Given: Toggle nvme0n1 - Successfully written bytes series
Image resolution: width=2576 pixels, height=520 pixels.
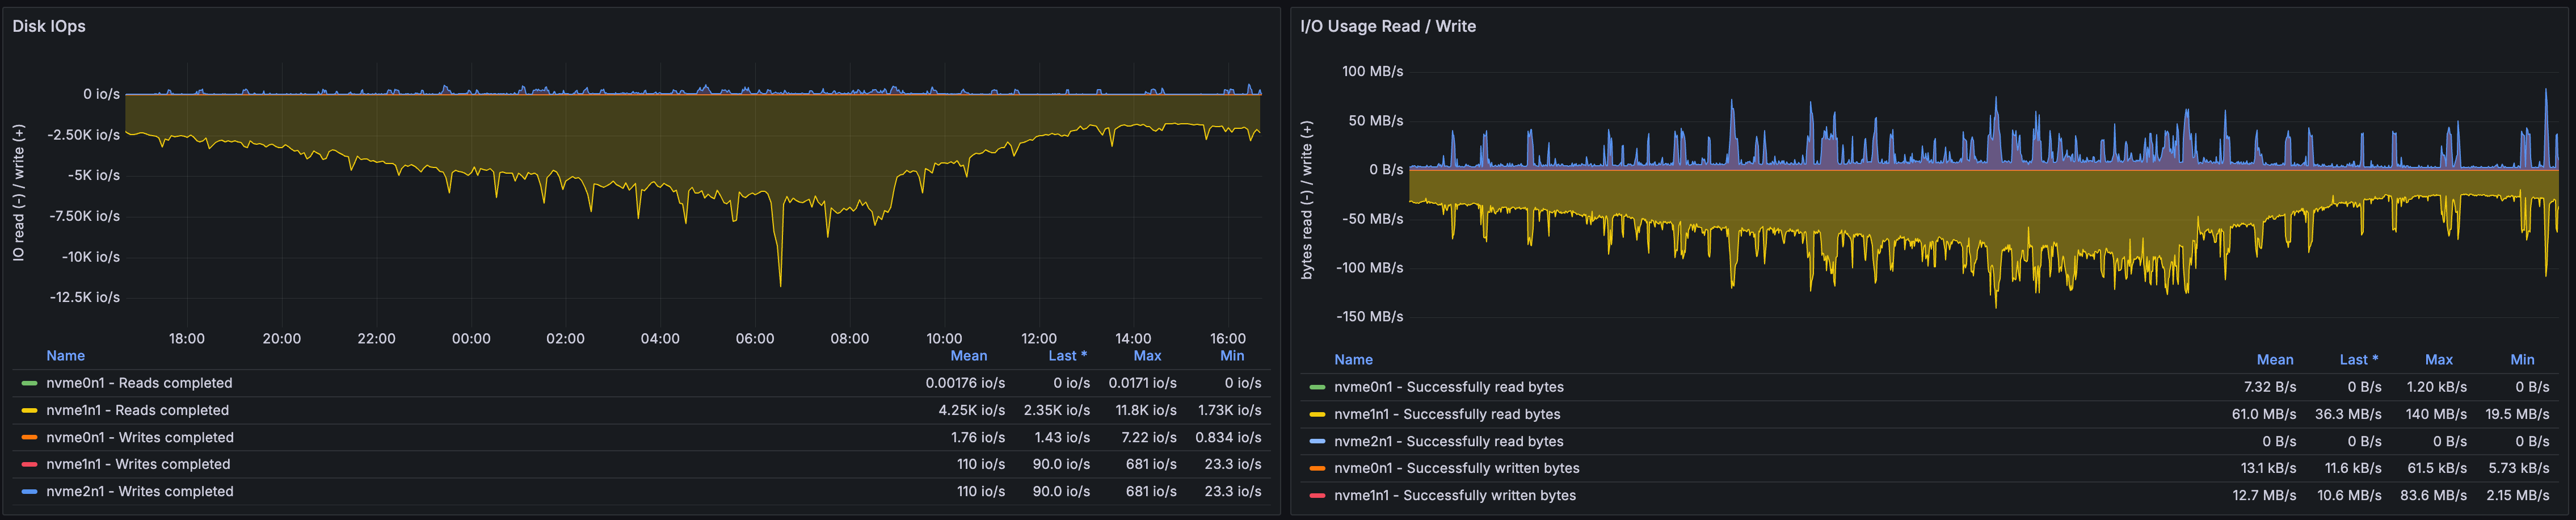Looking at the screenshot, I should click(1456, 468).
